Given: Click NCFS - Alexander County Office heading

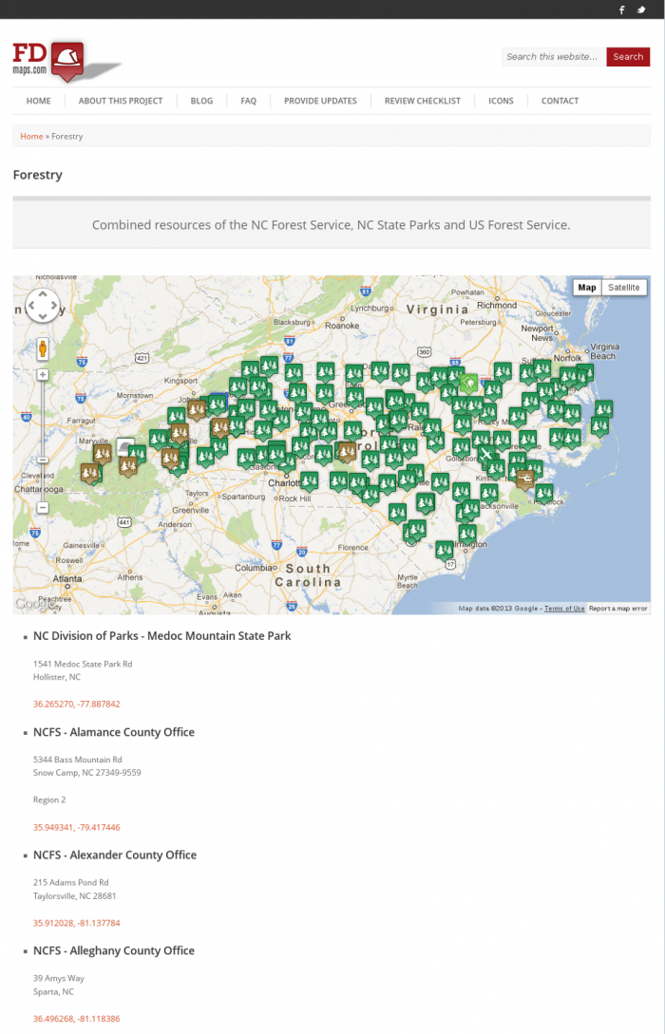Looking at the screenshot, I should tap(115, 855).
